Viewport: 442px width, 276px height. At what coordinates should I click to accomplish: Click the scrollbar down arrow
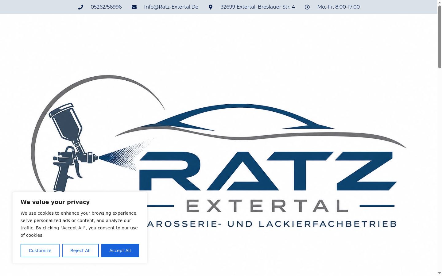coord(440,273)
